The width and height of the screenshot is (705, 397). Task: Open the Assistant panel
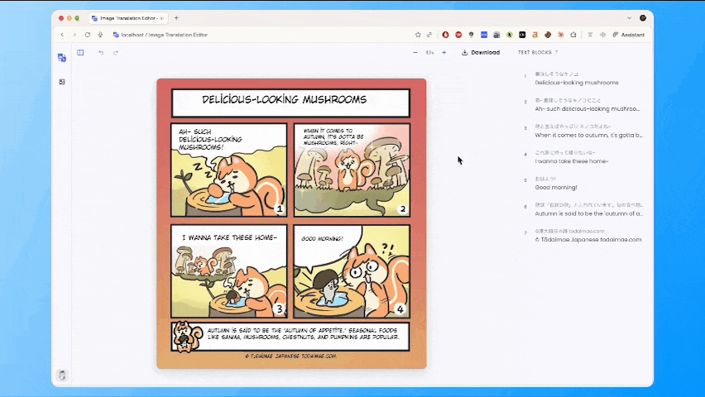click(x=629, y=35)
